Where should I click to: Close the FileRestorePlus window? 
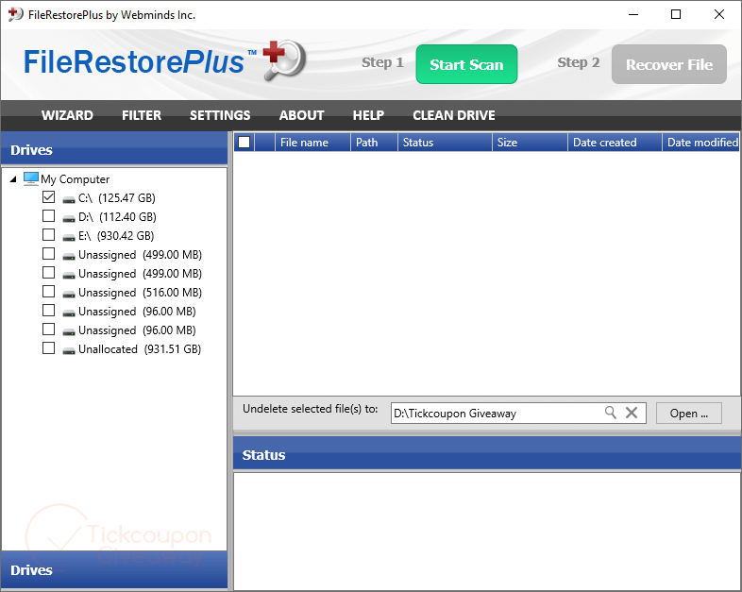pyautogui.click(x=718, y=15)
